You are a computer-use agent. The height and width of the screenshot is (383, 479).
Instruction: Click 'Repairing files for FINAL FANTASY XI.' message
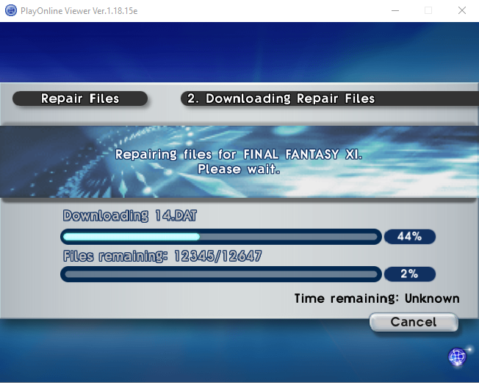click(x=239, y=154)
